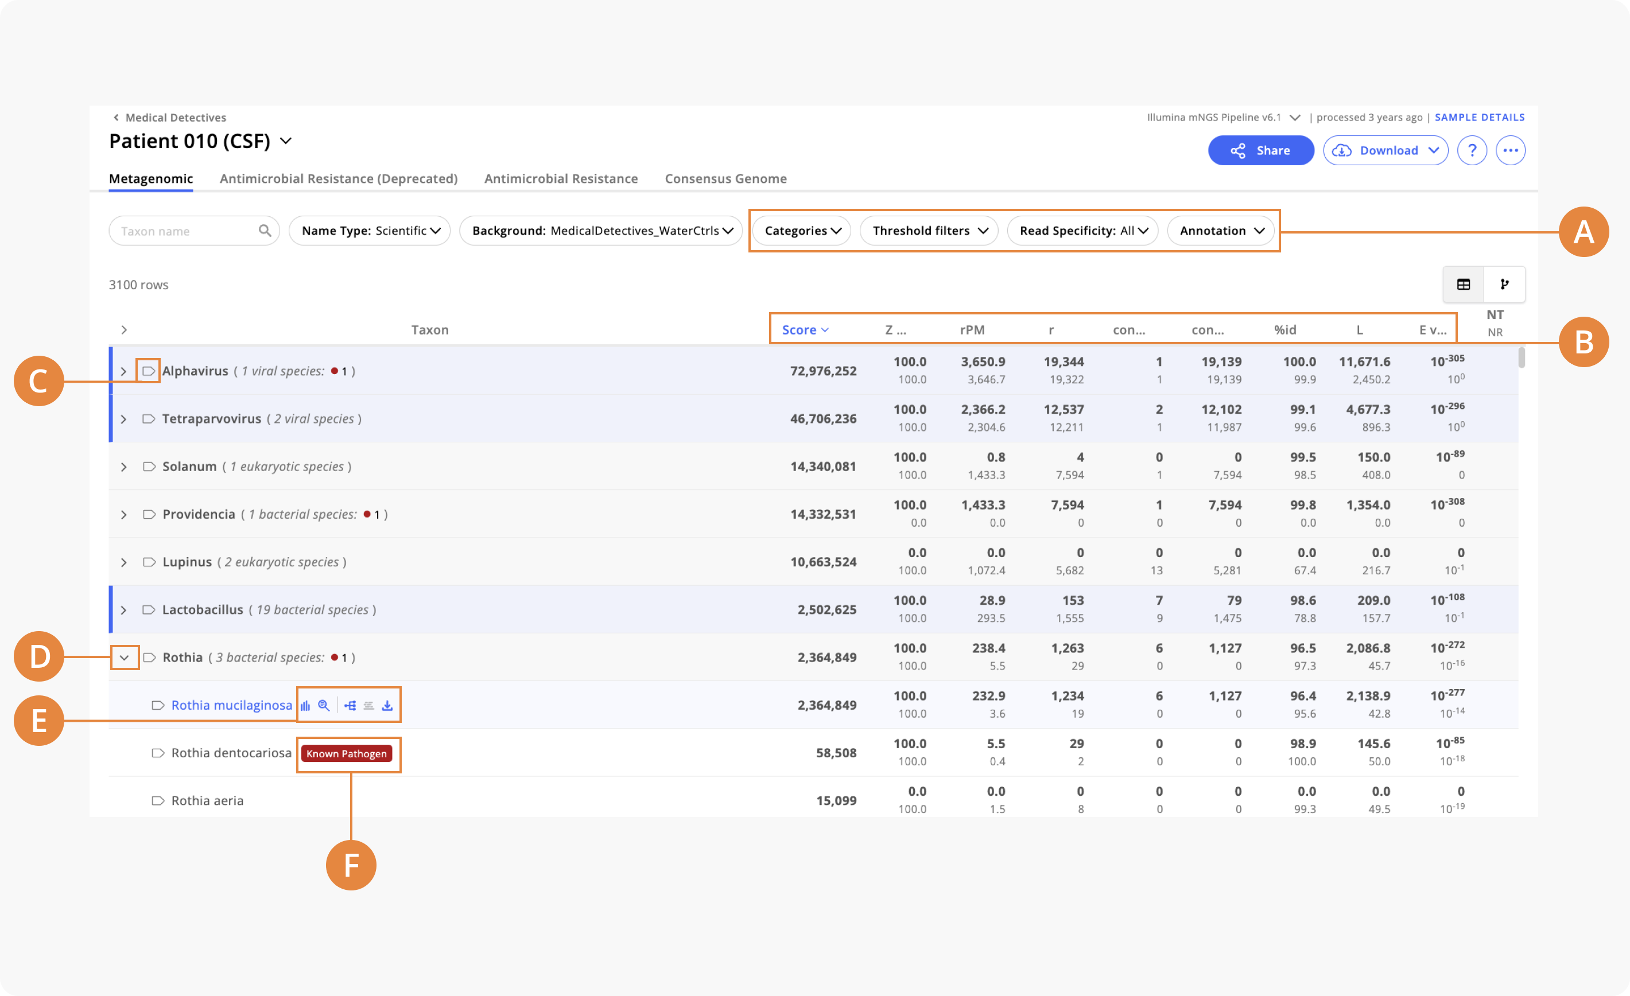Click the annotation flag icon for Lupinus

149,562
